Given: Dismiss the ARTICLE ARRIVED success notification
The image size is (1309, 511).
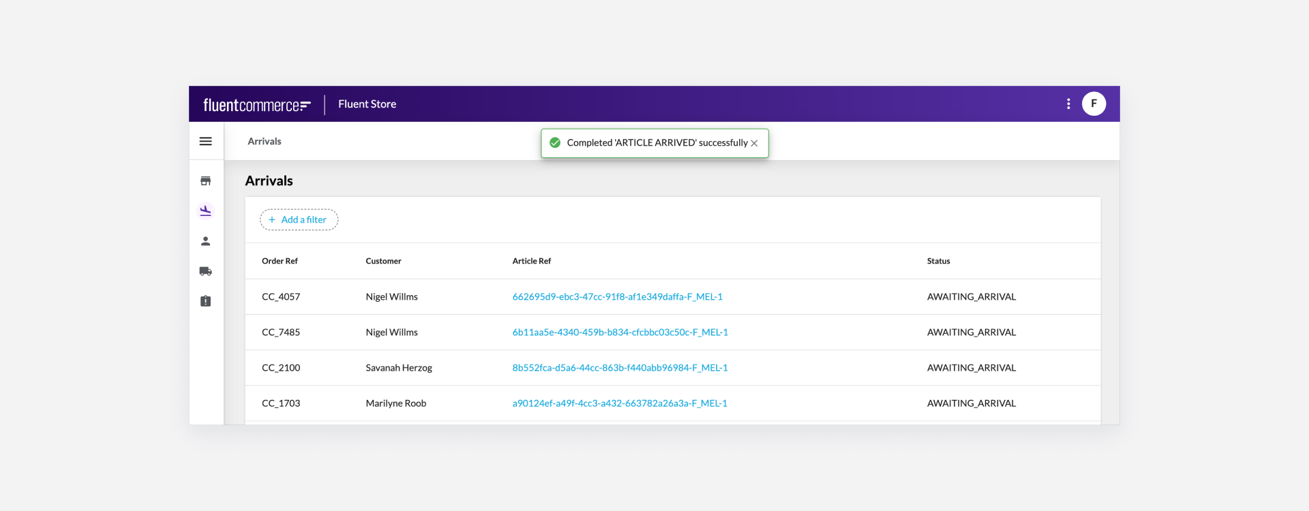Looking at the screenshot, I should tap(754, 144).
